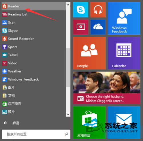Click the Weather sun icon
The width and height of the screenshot is (143, 141).
pyautogui.click(x=5, y=71)
